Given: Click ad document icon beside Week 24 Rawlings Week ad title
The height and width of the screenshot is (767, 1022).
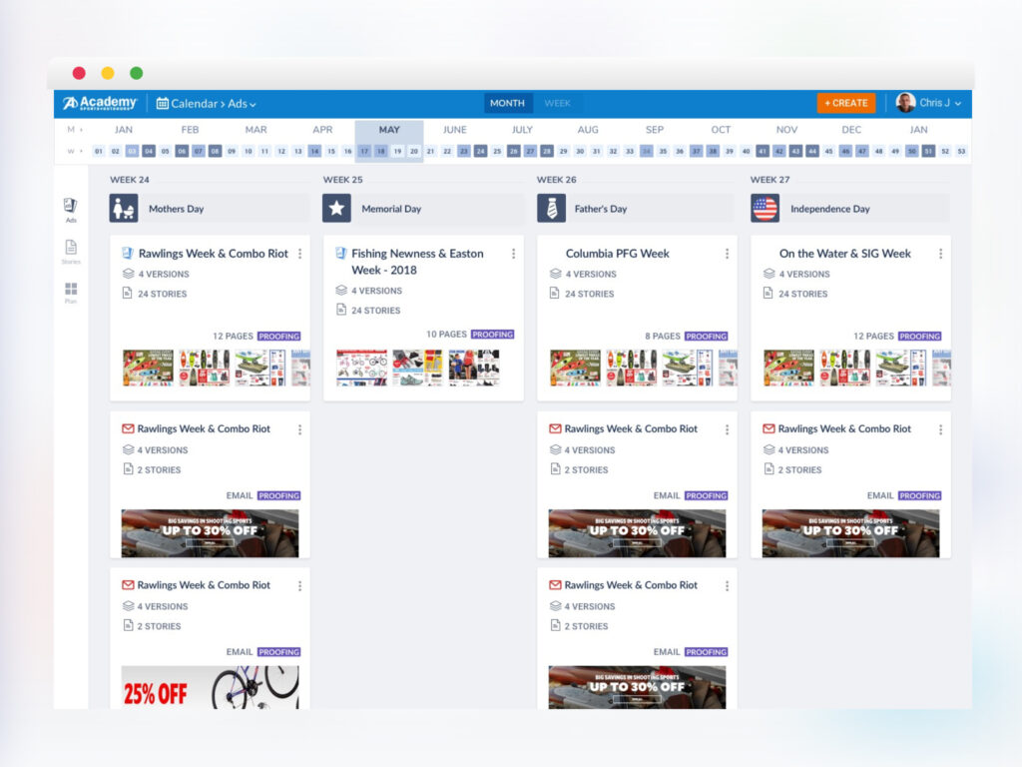Looking at the screenshot, I should [x=128, y=253].
